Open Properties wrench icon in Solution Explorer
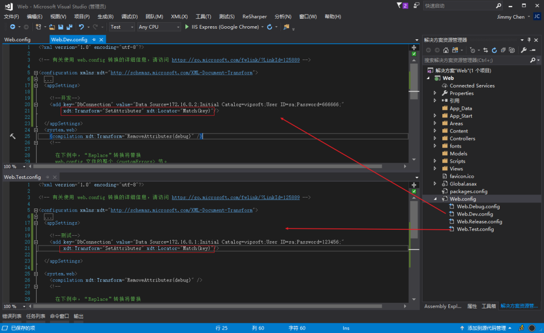 click(524, 50)
